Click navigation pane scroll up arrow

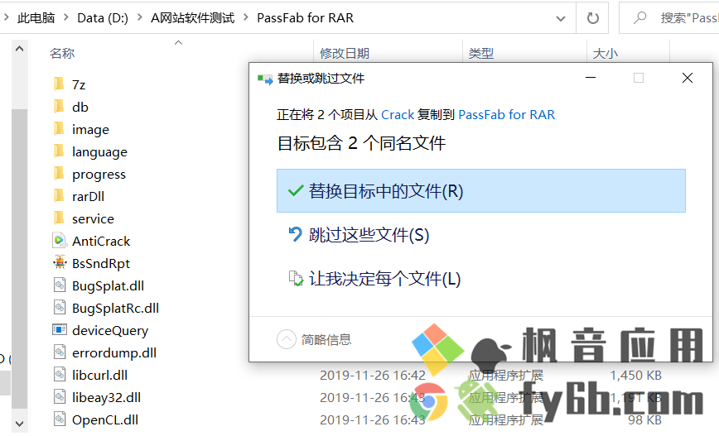point(19,49)
